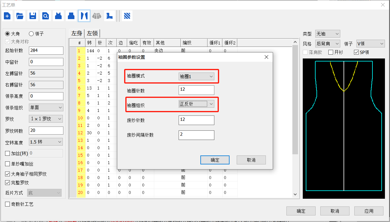390x222 pixels.
Task: Save using the floppy disk icon
Action: 33,16
